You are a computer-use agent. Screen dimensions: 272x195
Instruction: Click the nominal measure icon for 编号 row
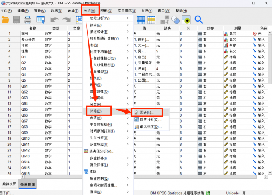coord(226,34)
